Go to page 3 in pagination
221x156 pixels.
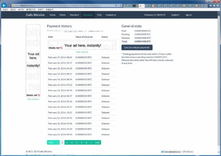point(72,142)
